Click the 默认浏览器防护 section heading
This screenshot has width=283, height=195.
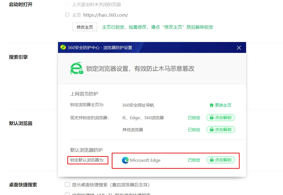86,150
